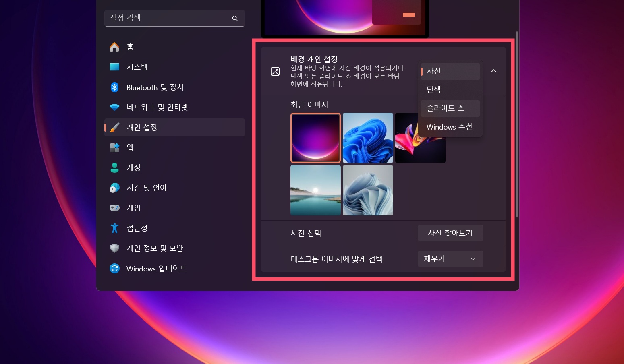This screenshot has height=364, width=624.
Task: Choose Windows 추천 option
Action: pyautogui.click(x=450, y=127)
